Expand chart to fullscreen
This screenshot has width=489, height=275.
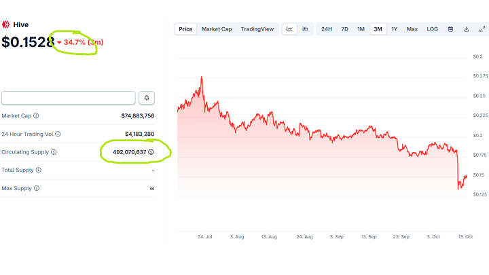pos(482,29)
